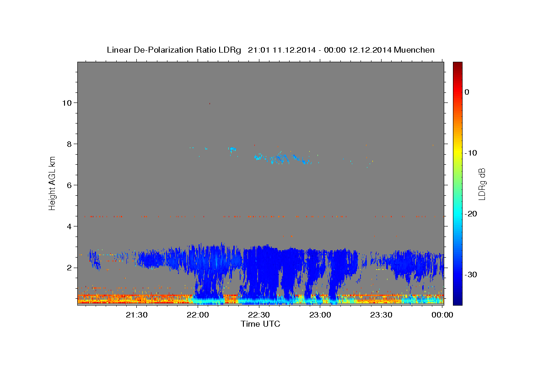Click the 'LDRg dB' colorbar label
This screenshot has height=366, width=549.
[481, 184]
